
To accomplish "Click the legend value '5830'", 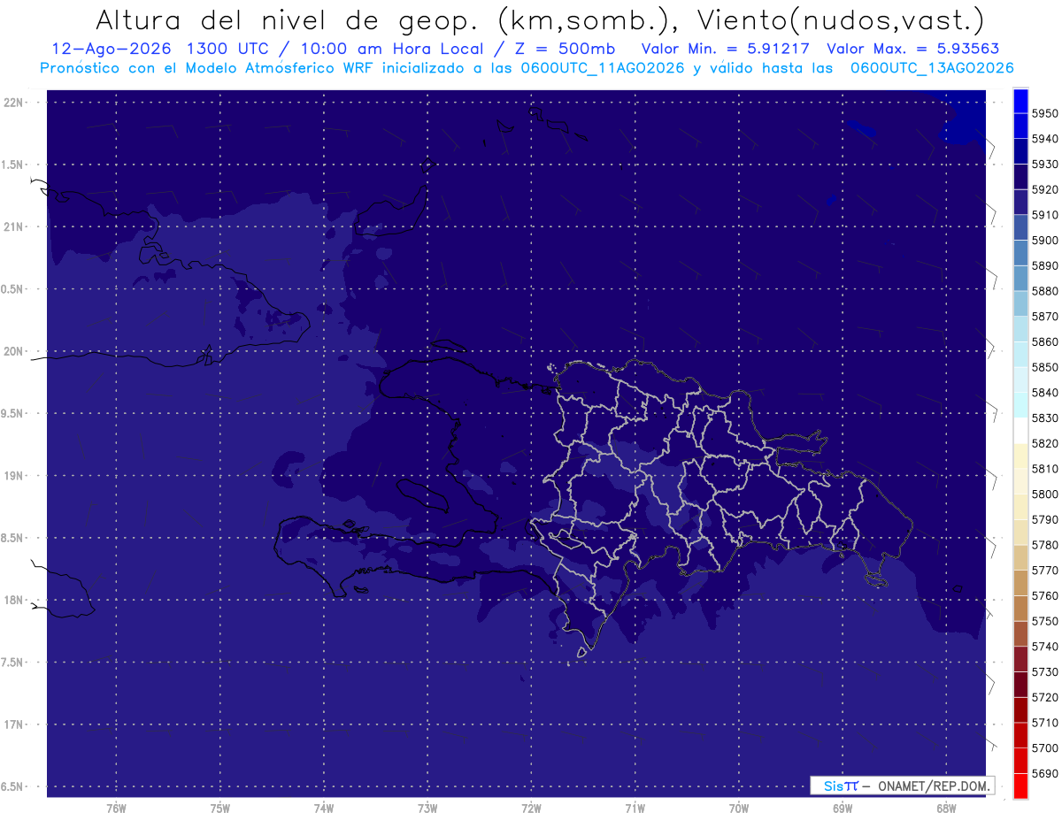I will pyautogui.click(x=1045, y=418).
